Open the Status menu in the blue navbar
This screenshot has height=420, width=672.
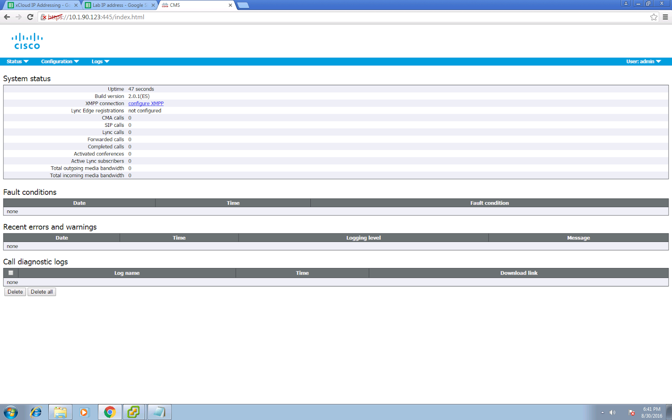16,61
